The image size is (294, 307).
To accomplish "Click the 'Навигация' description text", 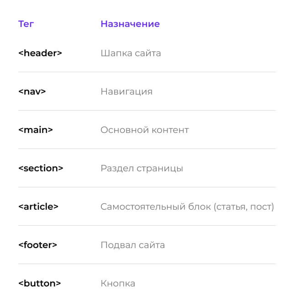I will click(126, 92).
